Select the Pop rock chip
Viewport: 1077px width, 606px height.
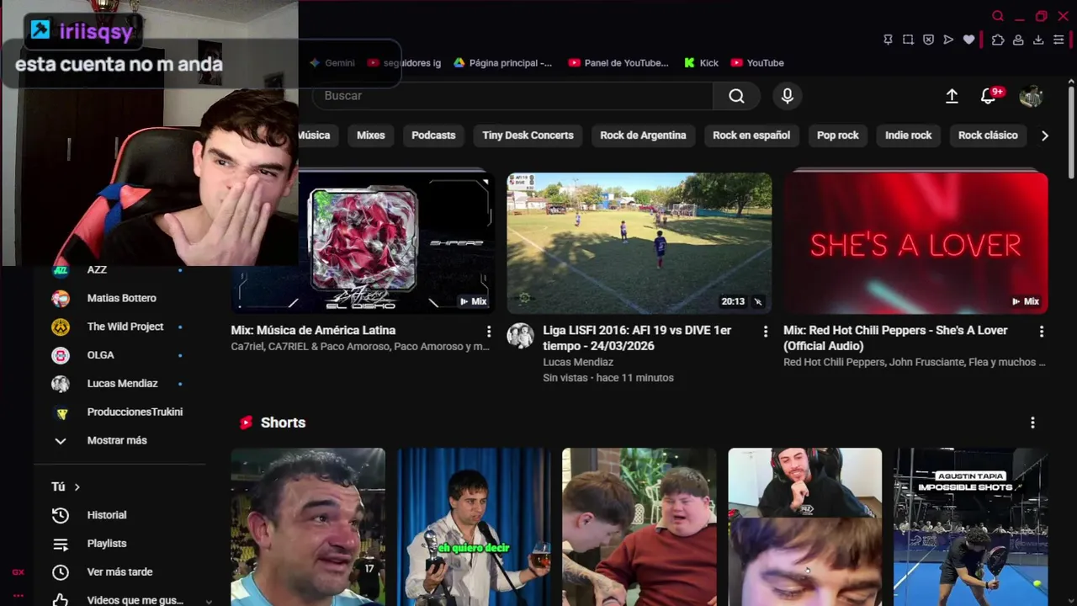[x=838, y=136]
